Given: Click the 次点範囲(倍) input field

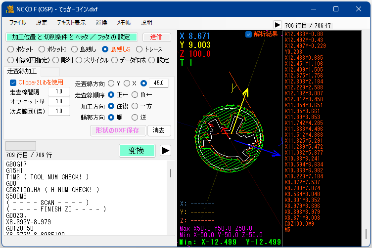Looking at the screenshot, I should (x=59, y=111).
